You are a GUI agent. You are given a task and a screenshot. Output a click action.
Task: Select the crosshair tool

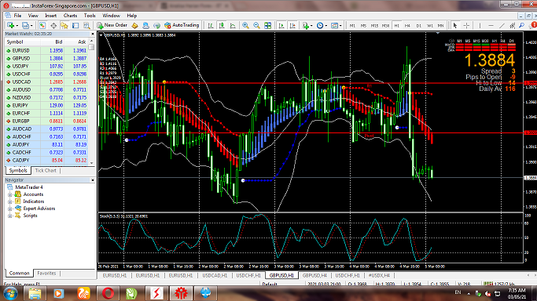coord(466,26)
